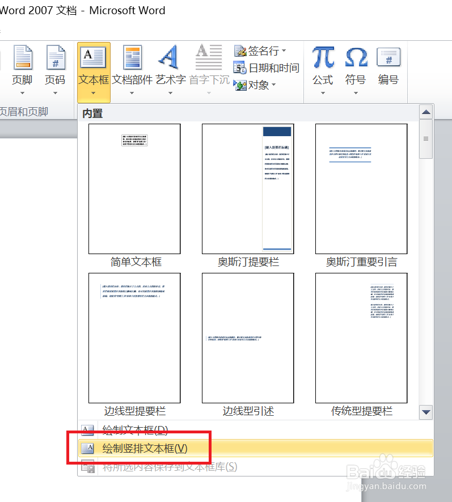Viewport: 452px width, 502px height.
Task: Click the Text Box (文本框) icon
Action: 93,57
